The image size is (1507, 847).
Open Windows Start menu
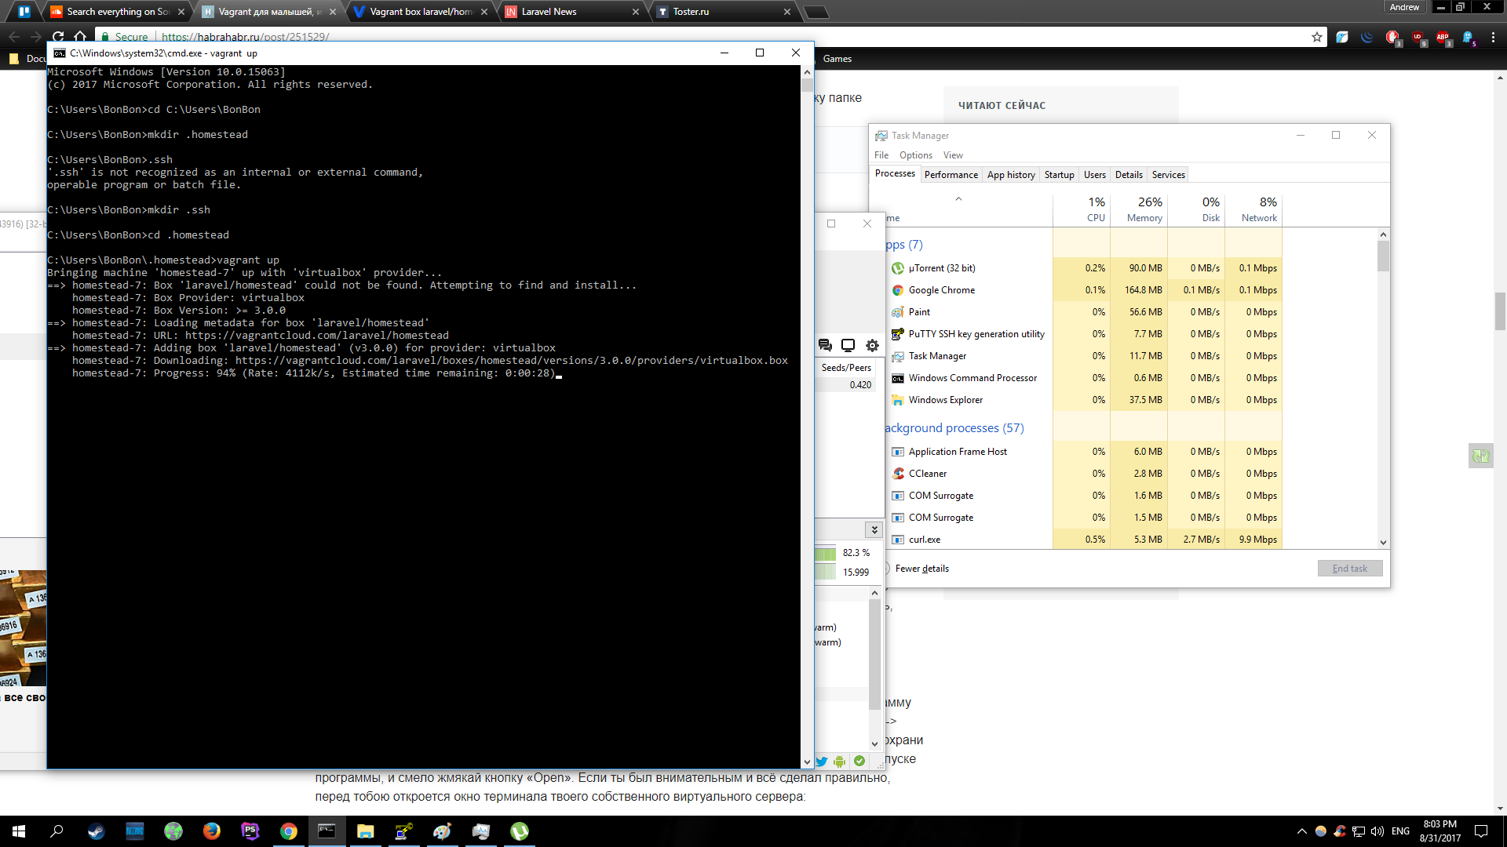click(x=19, y=831)
